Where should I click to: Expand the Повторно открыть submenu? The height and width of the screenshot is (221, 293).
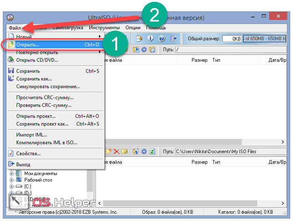pos(55,52)
